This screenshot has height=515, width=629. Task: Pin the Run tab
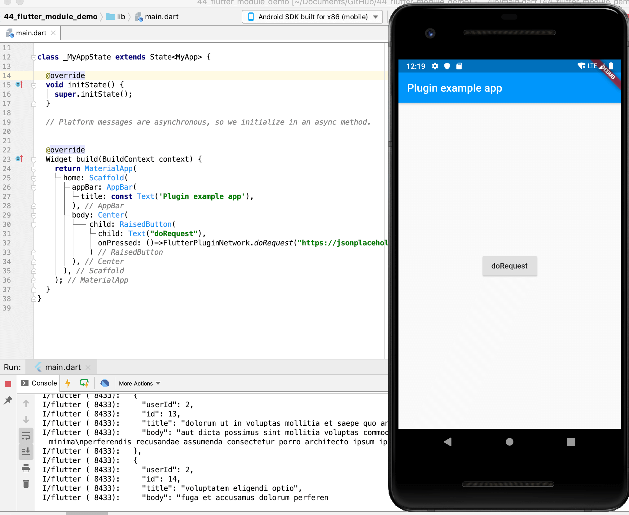8,400
